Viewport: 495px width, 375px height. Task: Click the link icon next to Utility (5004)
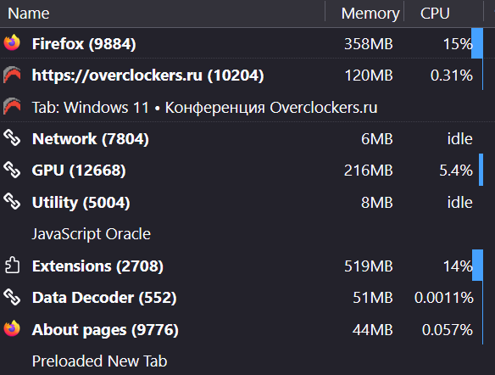pyautogui.click(x=12, y=202)
